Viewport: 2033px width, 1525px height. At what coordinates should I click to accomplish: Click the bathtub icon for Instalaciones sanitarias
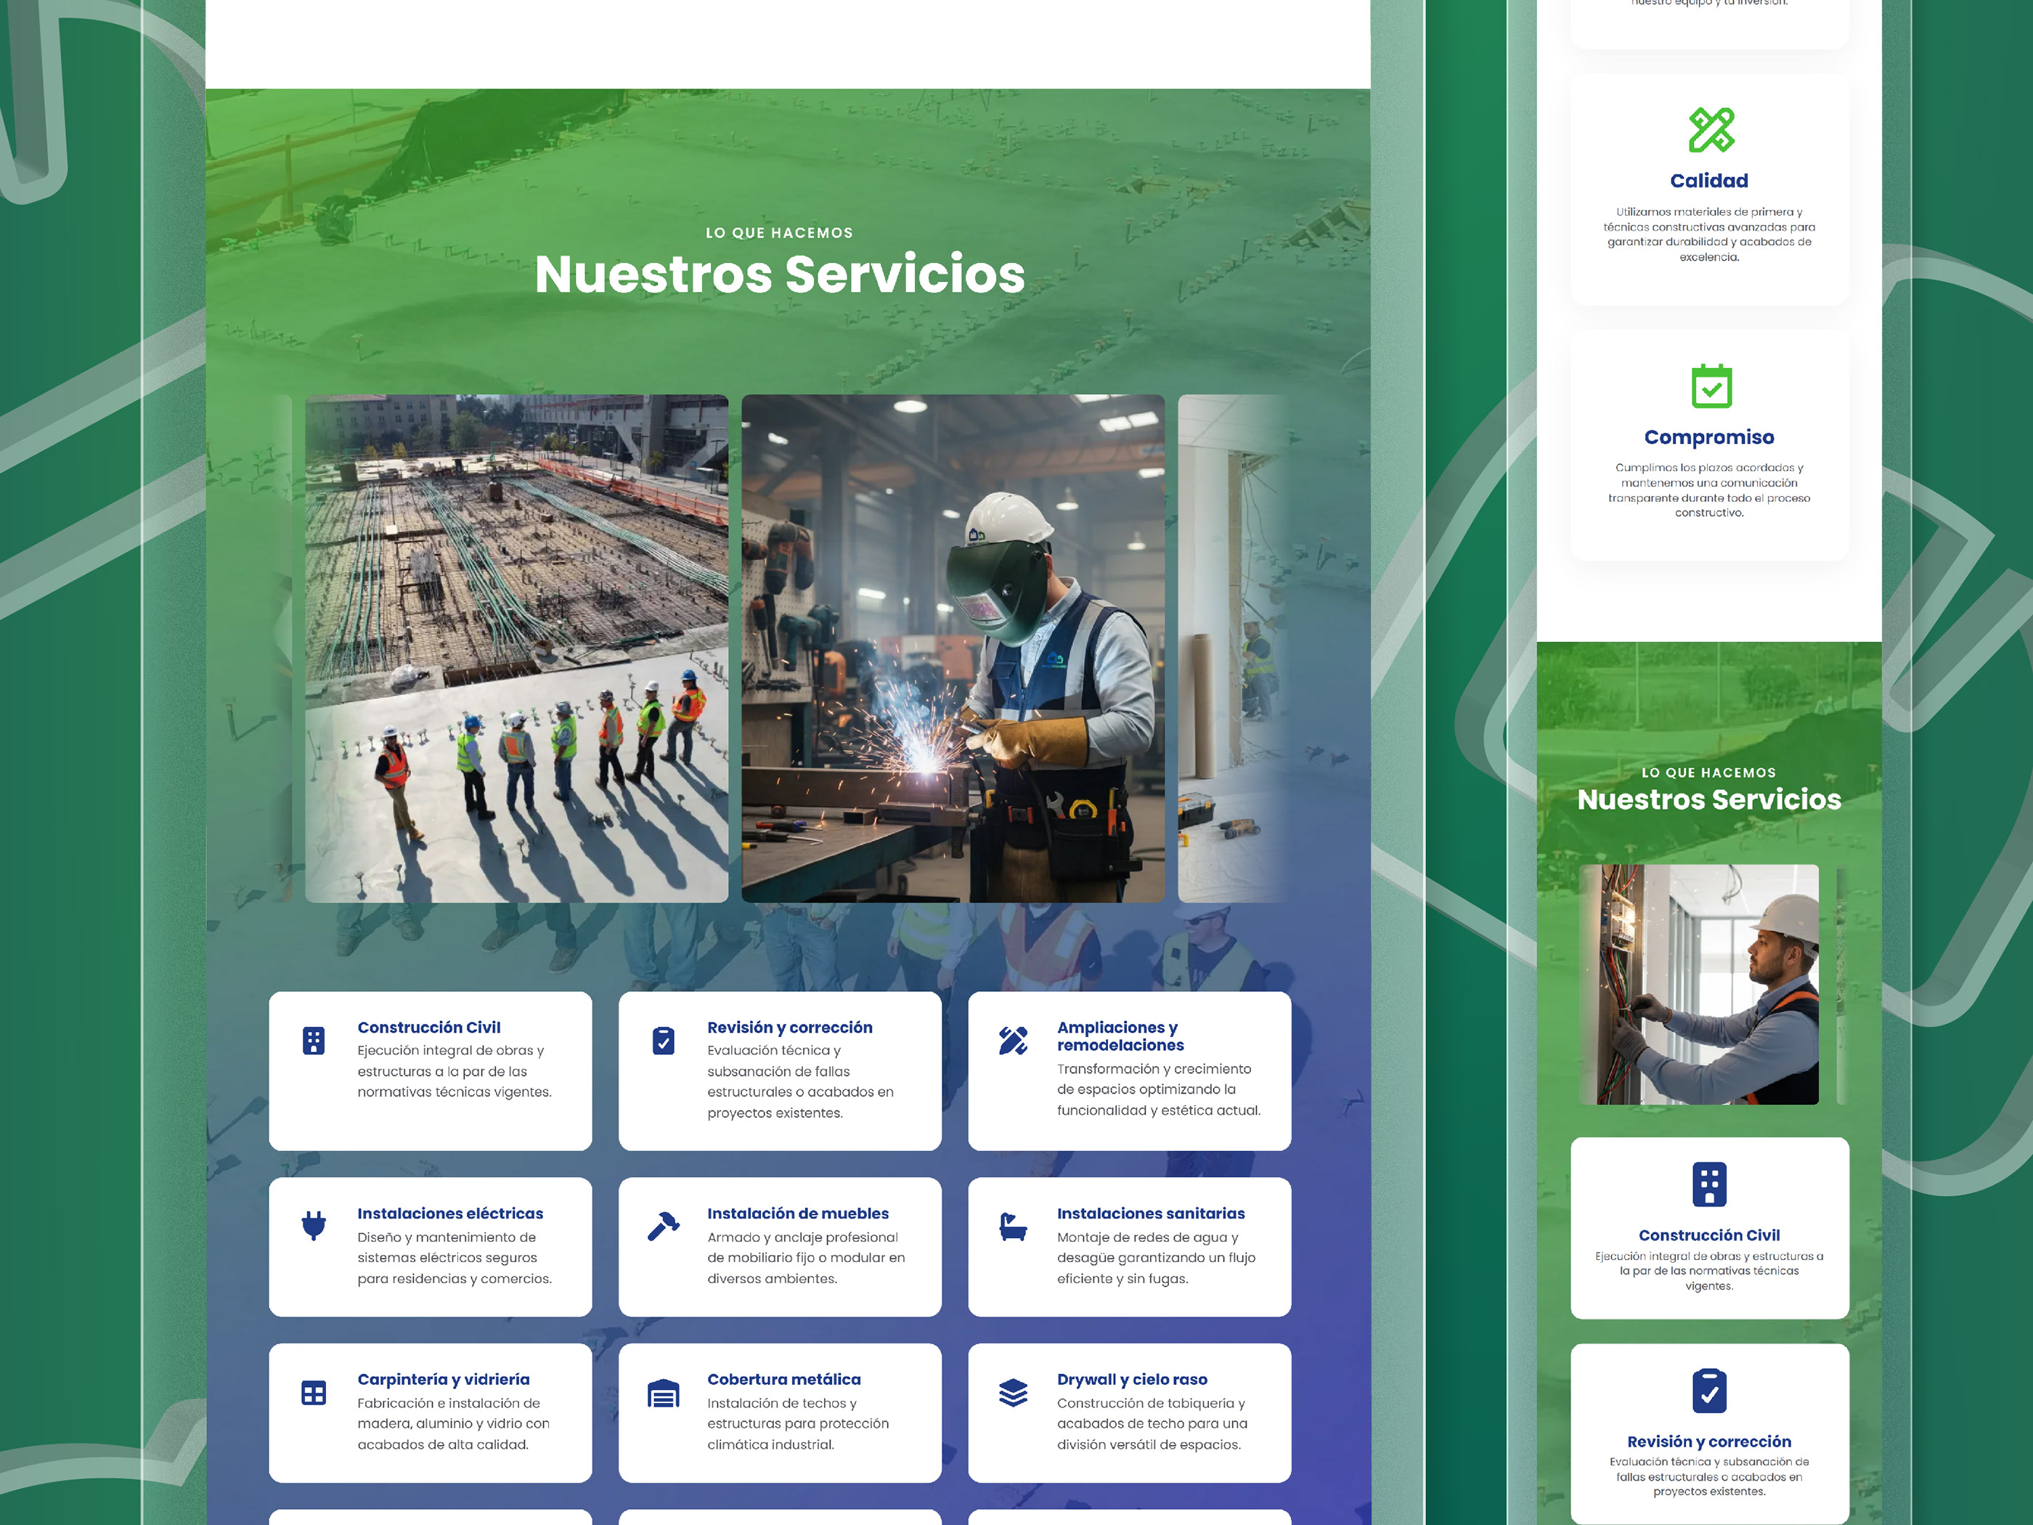coord(1013,1227)
